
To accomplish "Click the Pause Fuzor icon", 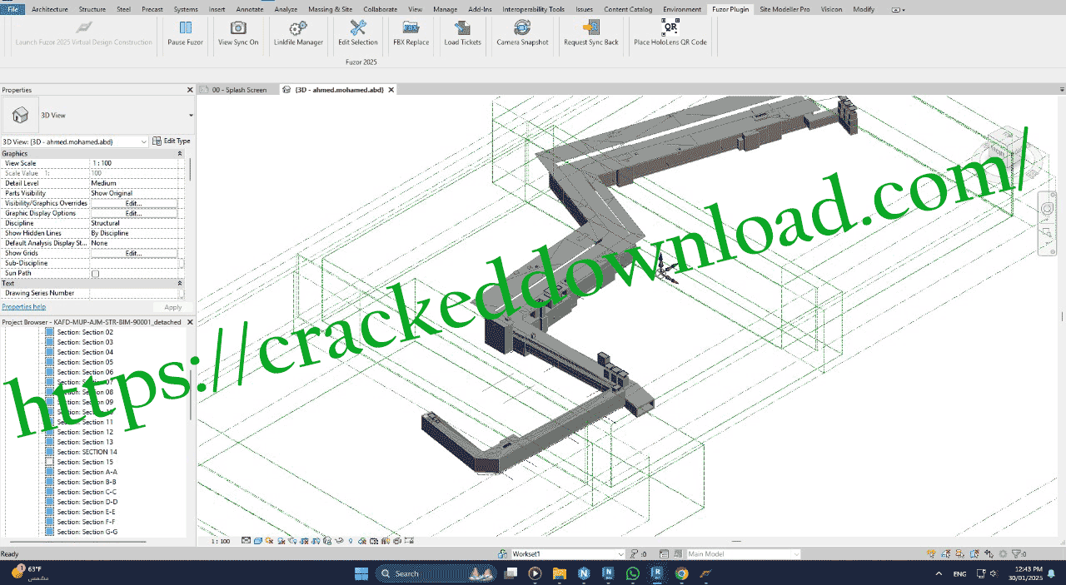I will click(185, 28).
